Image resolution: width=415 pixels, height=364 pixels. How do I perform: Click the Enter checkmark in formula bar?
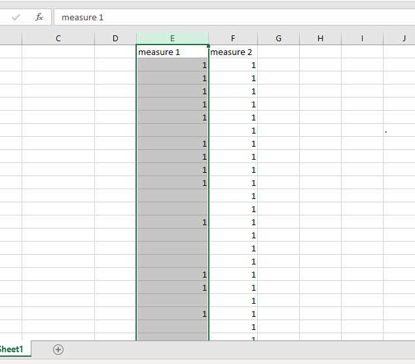click(x=16, y=18)
